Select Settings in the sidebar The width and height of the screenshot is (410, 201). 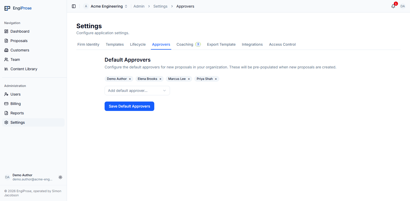click(33, 122)
